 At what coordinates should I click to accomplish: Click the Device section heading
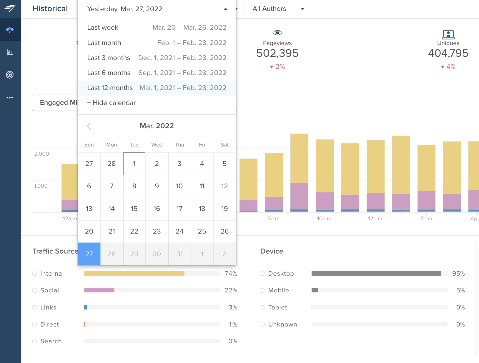click(272, 251)
